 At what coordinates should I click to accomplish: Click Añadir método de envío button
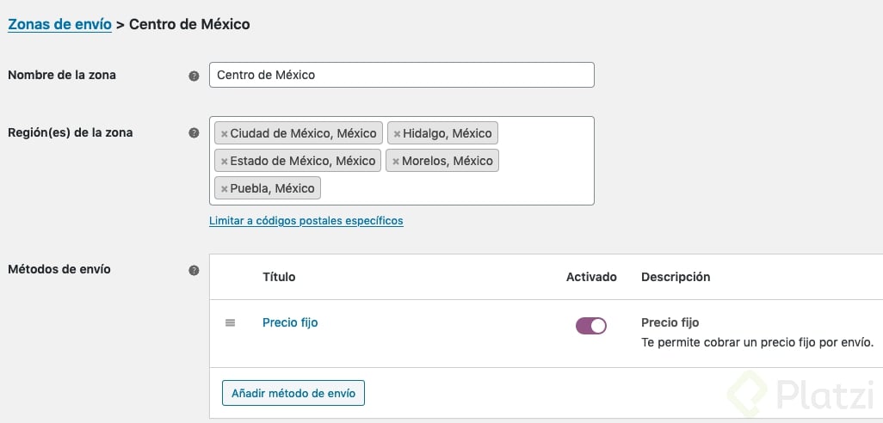point(293,393)
